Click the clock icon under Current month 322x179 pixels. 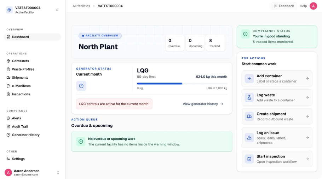pos(81,86)
